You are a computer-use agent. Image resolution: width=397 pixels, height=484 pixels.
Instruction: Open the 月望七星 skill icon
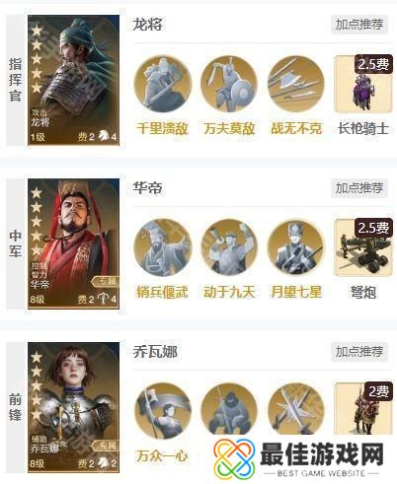296,247
